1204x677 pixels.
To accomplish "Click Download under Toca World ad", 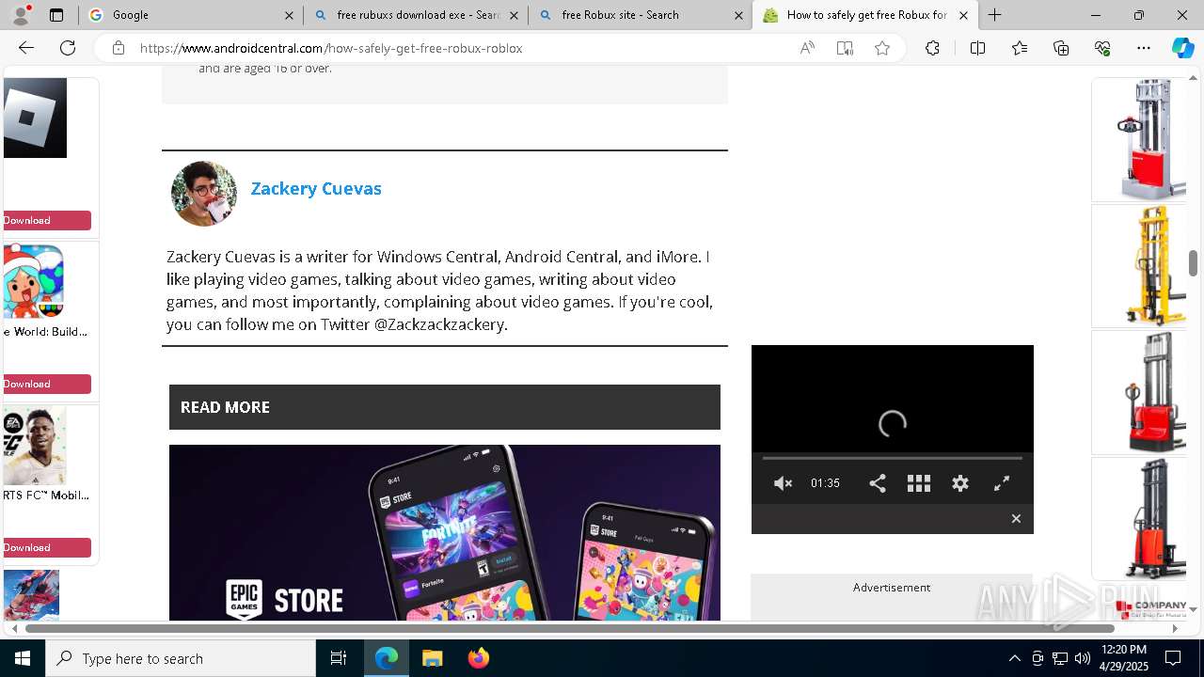I will click(x=47, y=384).
